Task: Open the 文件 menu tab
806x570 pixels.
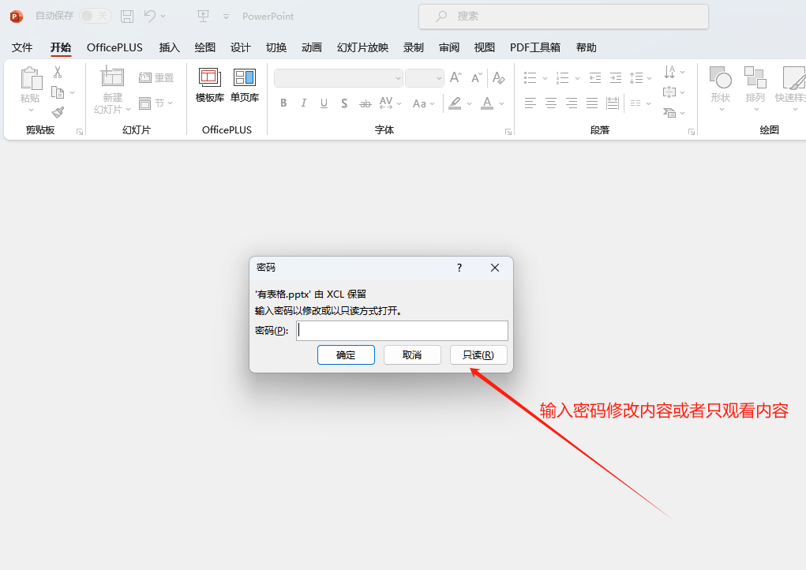Action: pyautogui.click(x=22, y=47)
